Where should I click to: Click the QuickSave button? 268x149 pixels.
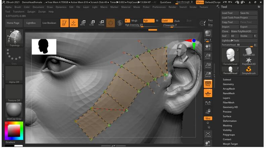166,2
